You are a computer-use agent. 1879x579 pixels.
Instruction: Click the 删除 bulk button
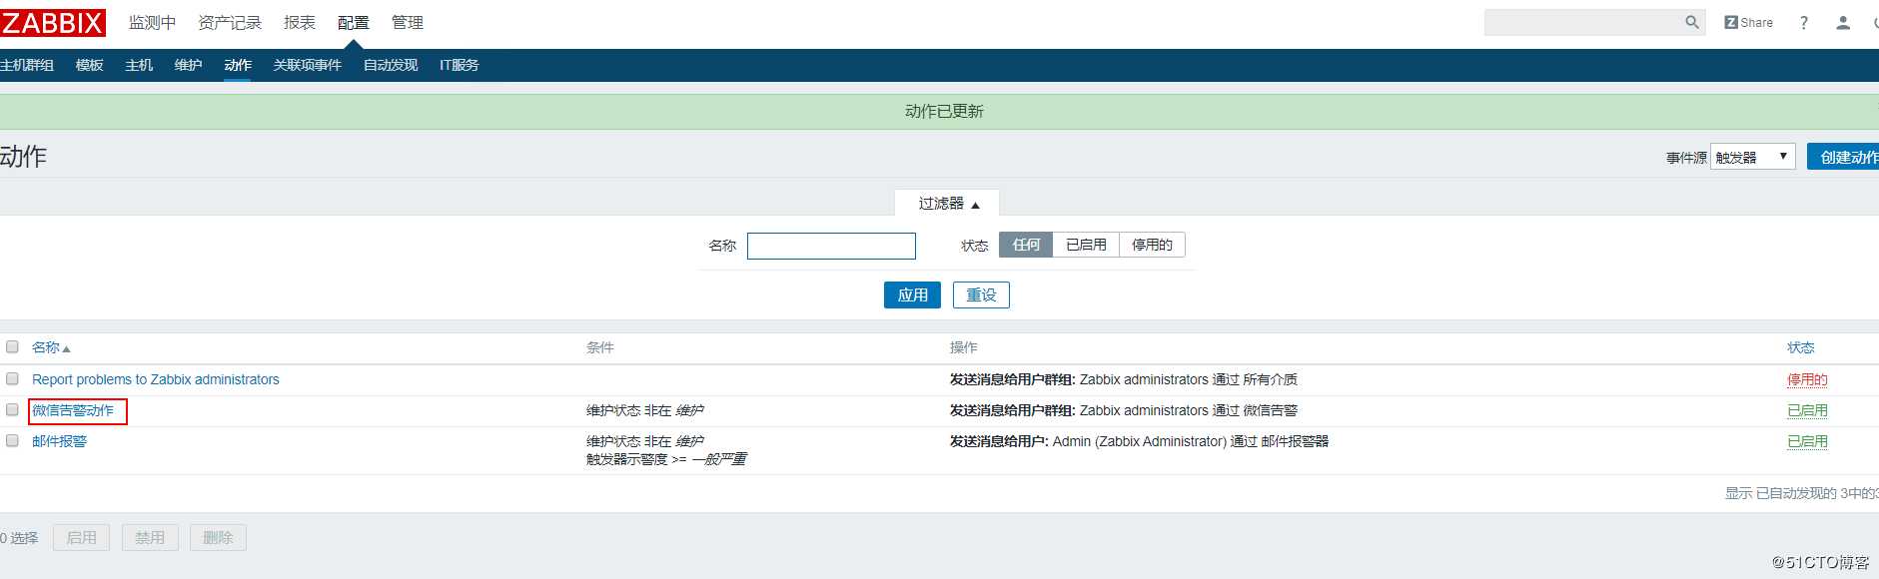coord(218,538)
